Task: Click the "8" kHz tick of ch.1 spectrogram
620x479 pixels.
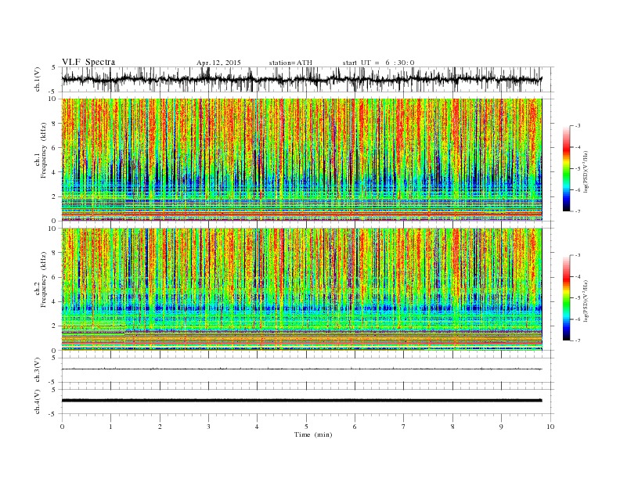Action: 55,124
